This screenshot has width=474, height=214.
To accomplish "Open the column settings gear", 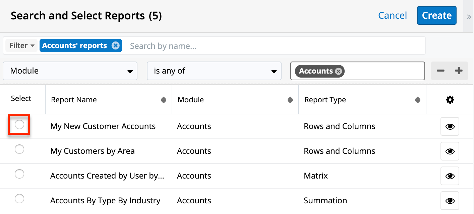I will point(450,100).
